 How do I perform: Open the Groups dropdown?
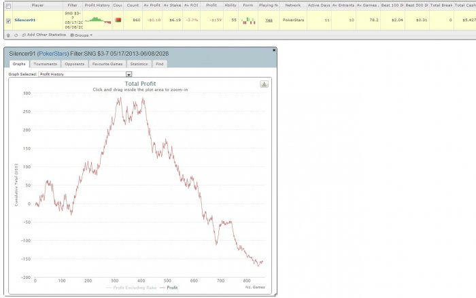coord(82,35)
